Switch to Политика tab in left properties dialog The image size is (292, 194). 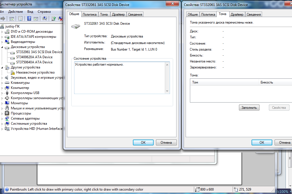pyautogui.click(x=90, y=14)
